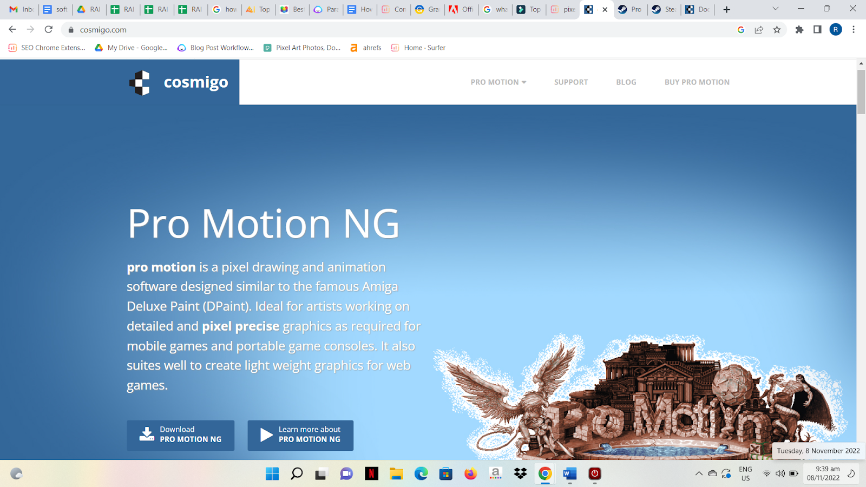Click Learn more about PRO MOTION NG
Viewport: 866px width, 487px height.
(300, 435)
